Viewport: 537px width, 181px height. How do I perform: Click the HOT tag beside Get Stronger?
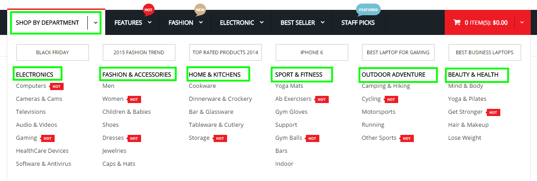[x=493, y=112]
